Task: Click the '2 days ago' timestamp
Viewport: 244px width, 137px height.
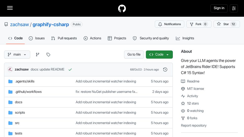Action: pos(160,92)
